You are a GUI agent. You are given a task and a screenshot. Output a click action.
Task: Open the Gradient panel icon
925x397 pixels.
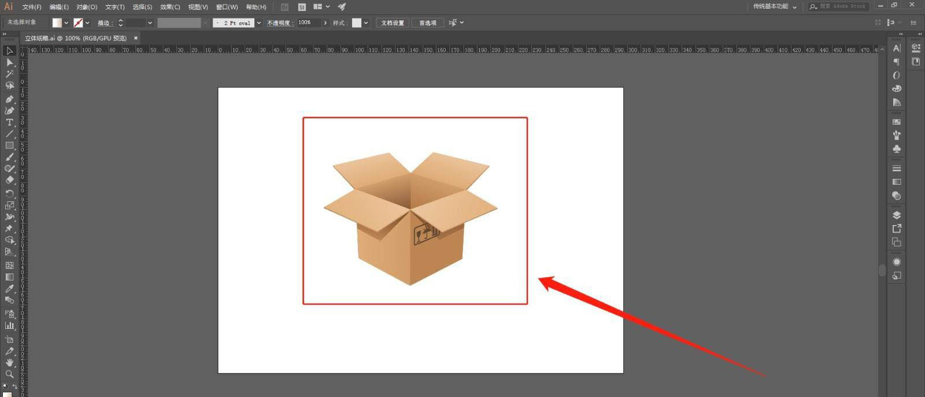[x=897, y=182]
